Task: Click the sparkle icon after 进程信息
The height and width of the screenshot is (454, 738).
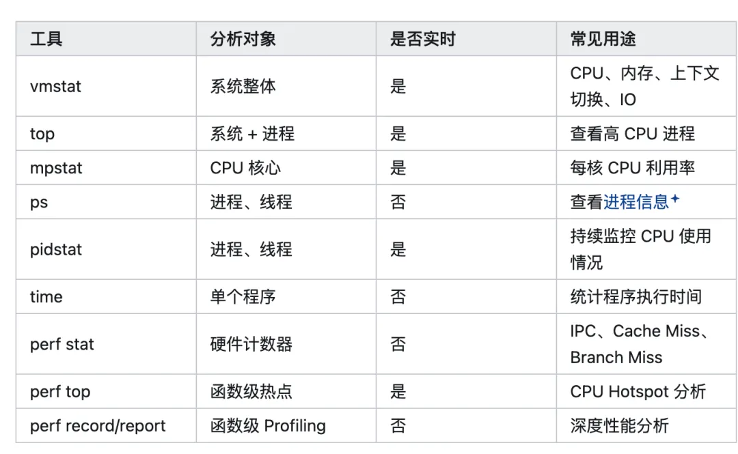Action: click(x=675, y=199)
